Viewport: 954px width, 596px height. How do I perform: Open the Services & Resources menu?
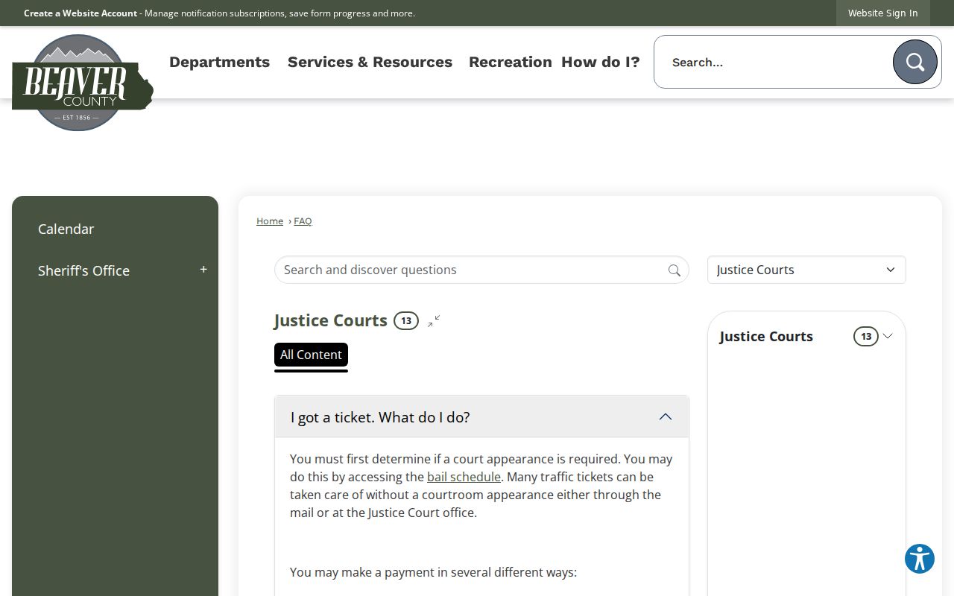tap(370, 62)
